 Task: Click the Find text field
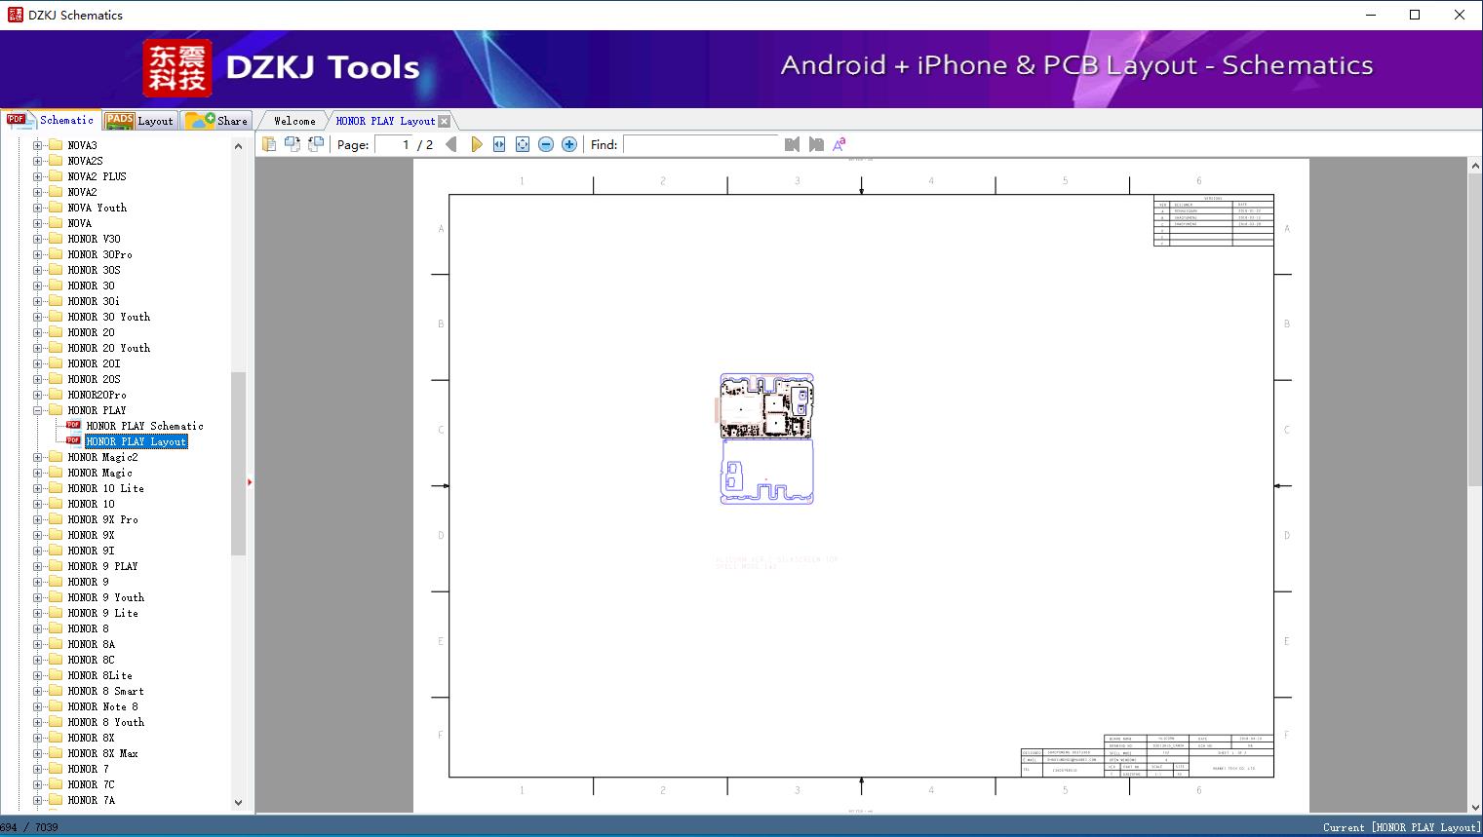pos(701,144)
